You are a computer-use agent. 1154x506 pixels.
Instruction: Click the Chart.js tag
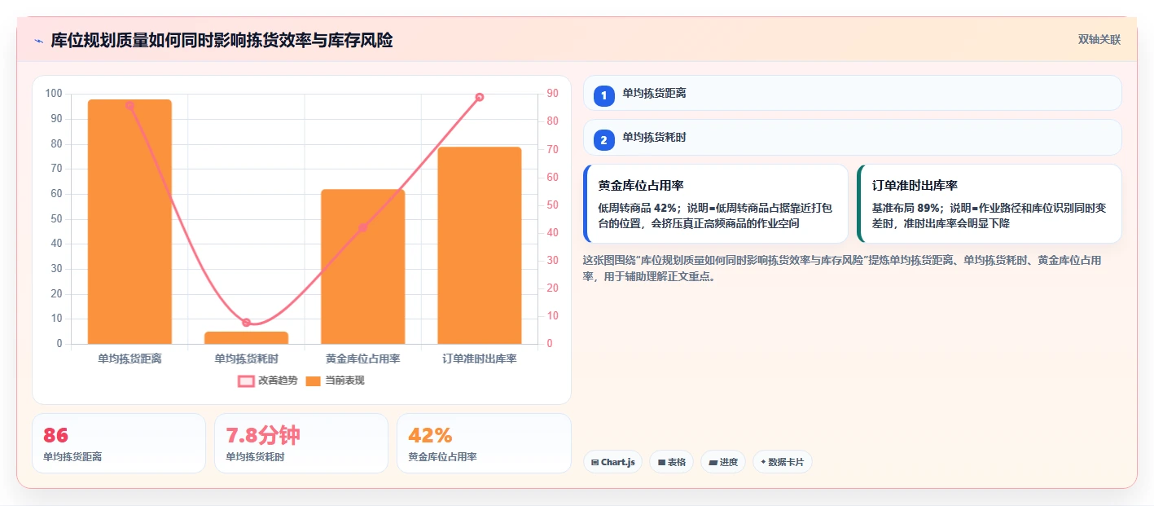612,462
